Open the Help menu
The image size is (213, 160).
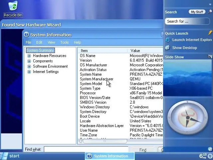(x=78, y=42)
